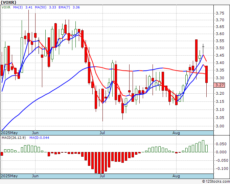Click the 3.35 price axis label
The width and height of the screenshot is (230, 184).
tap(220, 70)
